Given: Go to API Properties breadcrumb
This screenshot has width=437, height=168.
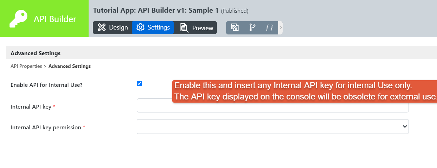Looking at the screenshot, I should tap(26, 66).
